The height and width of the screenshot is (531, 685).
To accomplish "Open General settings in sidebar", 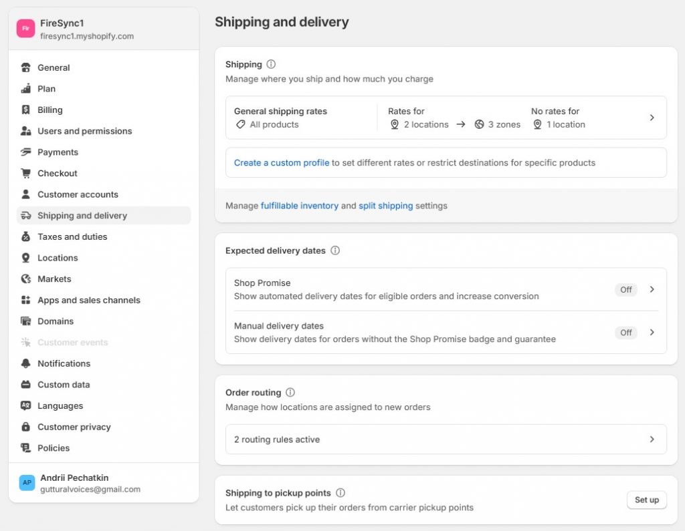I will [x=104, y=67].
